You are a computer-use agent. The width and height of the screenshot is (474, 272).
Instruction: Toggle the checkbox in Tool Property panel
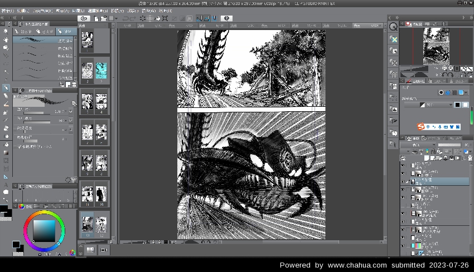click(20, 146)
